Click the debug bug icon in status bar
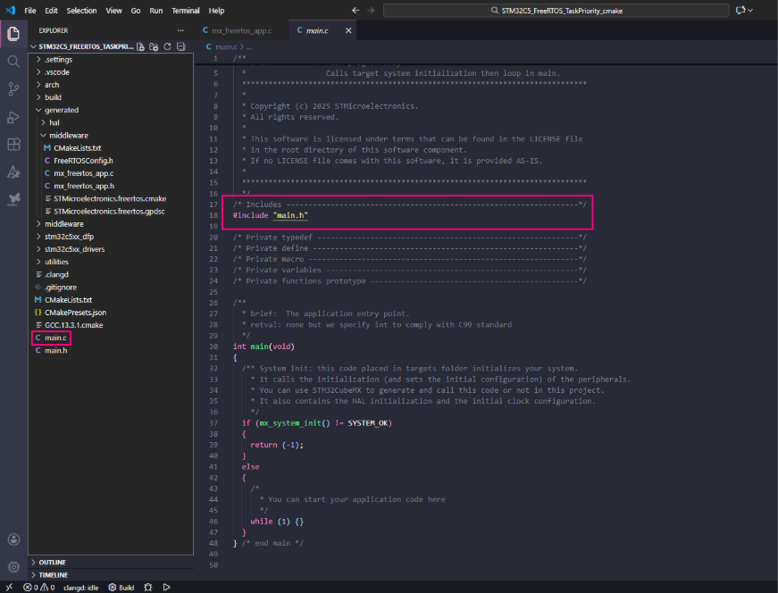 (147, 587)
